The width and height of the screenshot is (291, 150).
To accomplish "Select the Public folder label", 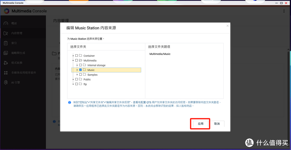I will (x=87, y=80).
